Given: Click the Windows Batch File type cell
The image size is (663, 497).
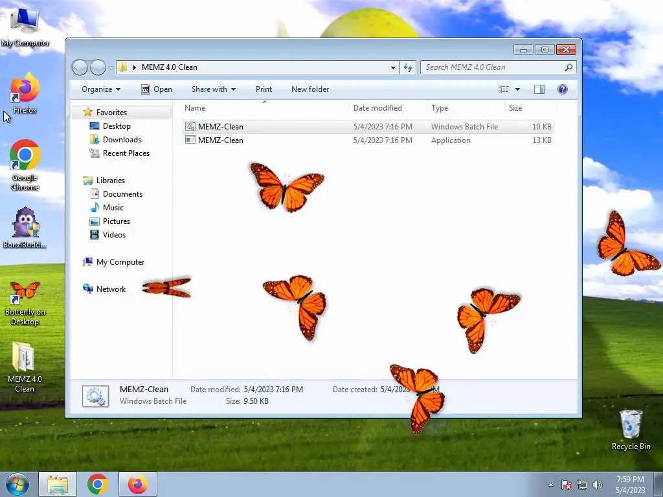Looking at the screenshot, I should click(x=464, y=126).
